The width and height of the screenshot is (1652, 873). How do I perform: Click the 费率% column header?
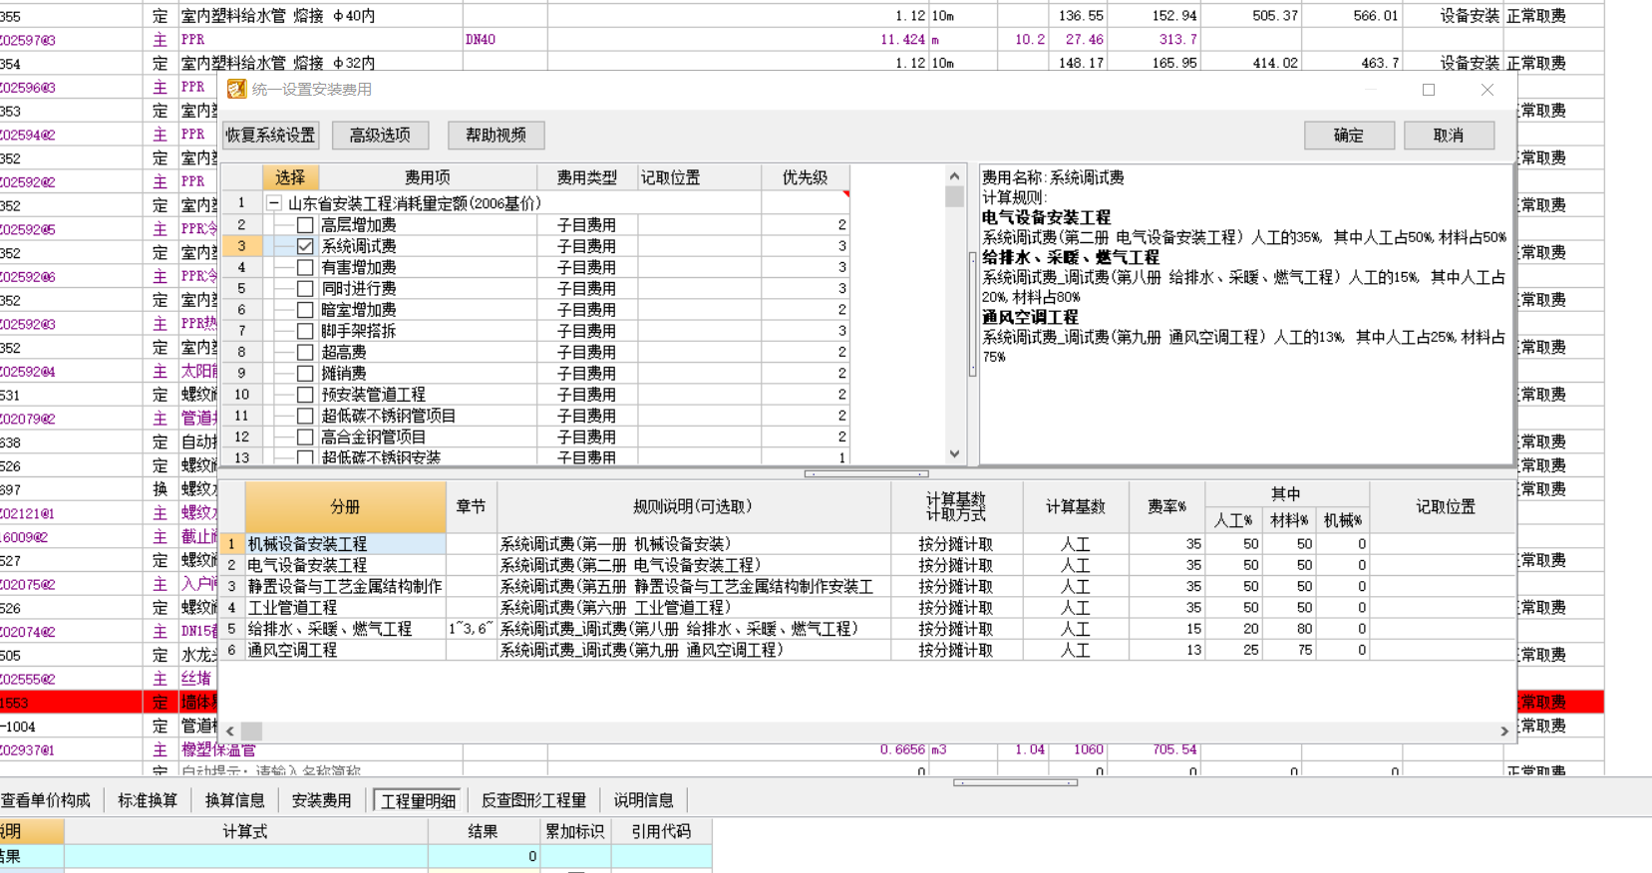(1166, 507)
